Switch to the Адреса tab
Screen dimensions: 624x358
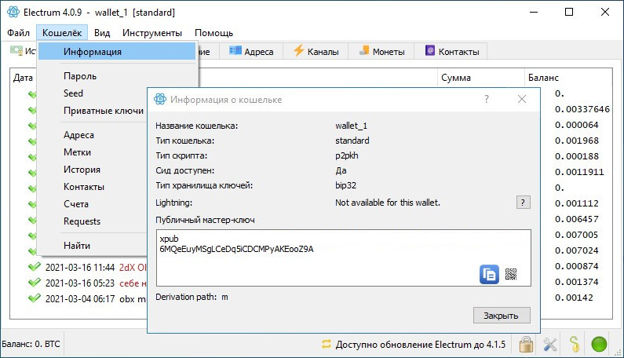[251, 51]
